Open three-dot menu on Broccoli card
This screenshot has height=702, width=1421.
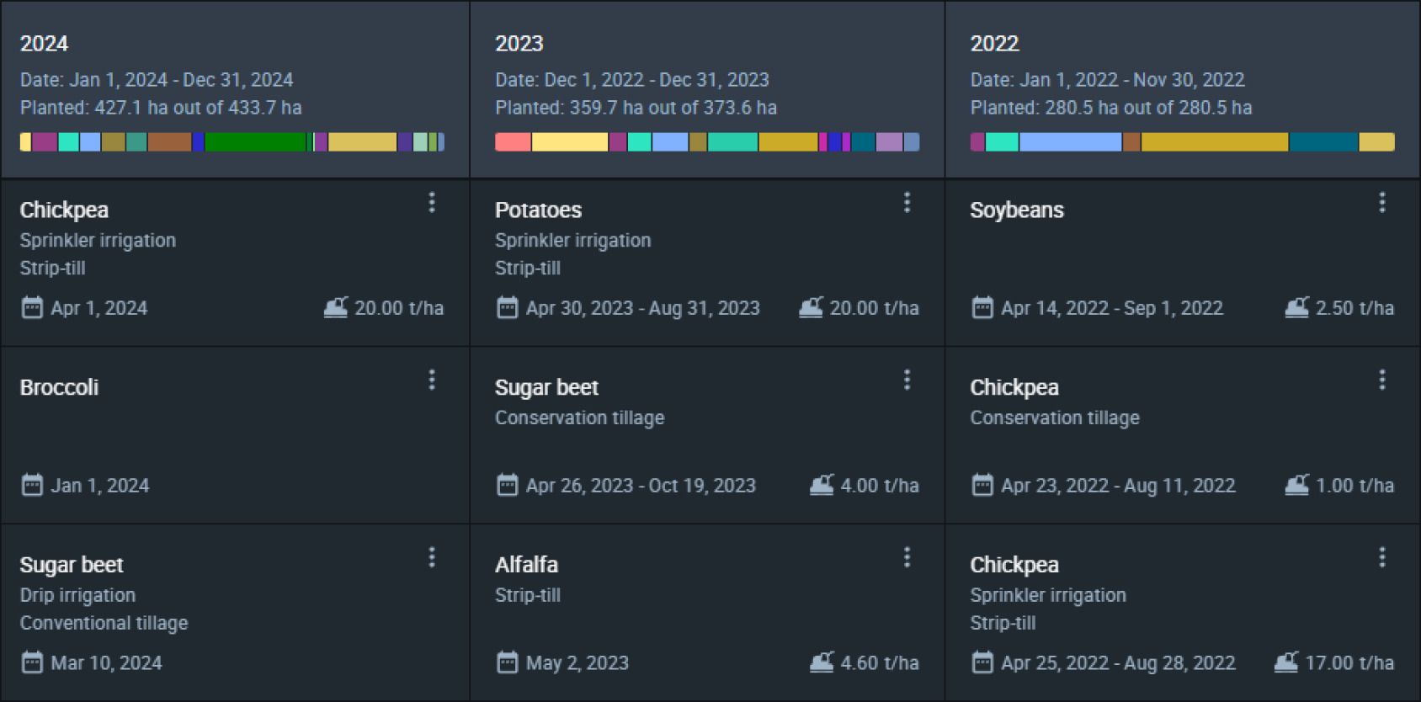click(x=432, y=380)
